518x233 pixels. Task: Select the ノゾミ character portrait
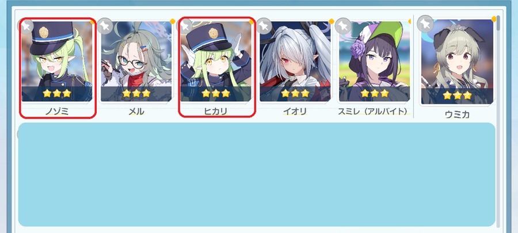57,62
